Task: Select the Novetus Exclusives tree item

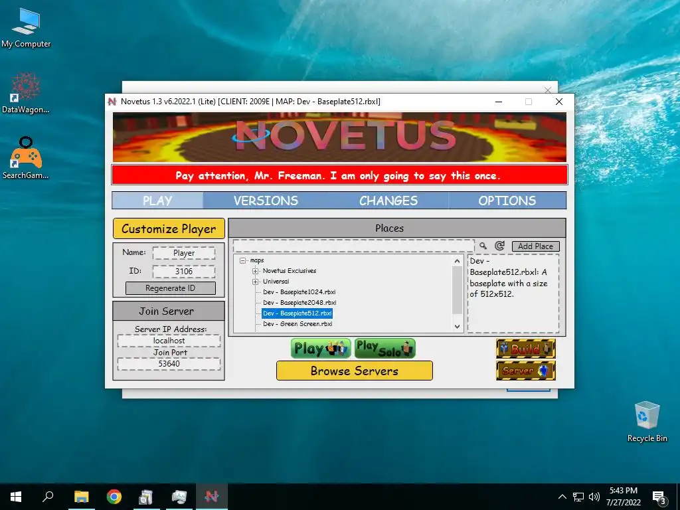Action: click(x=290, y=271)
